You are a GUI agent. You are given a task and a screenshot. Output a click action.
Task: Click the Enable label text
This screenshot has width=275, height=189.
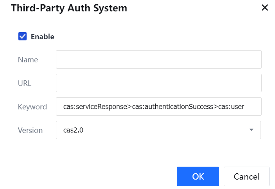tap(43, 37)
